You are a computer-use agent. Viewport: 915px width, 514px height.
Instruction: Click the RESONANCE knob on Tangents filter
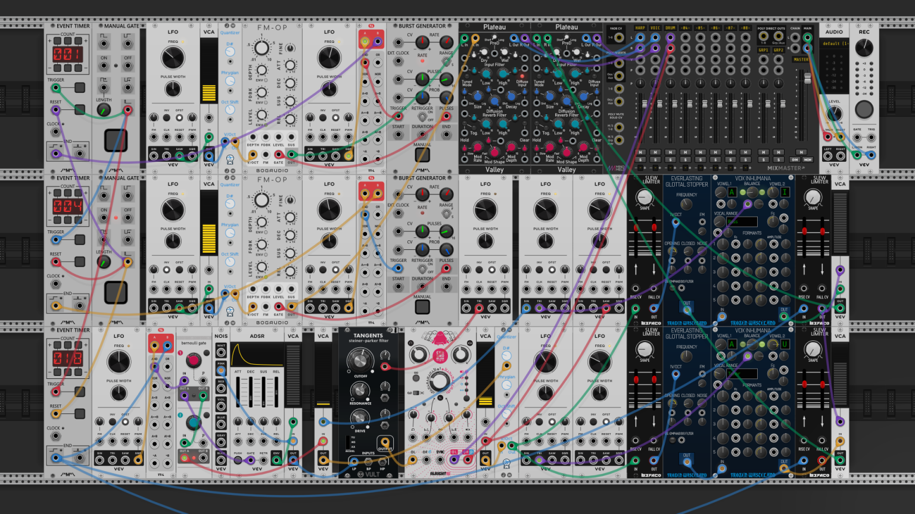[360, 390]
